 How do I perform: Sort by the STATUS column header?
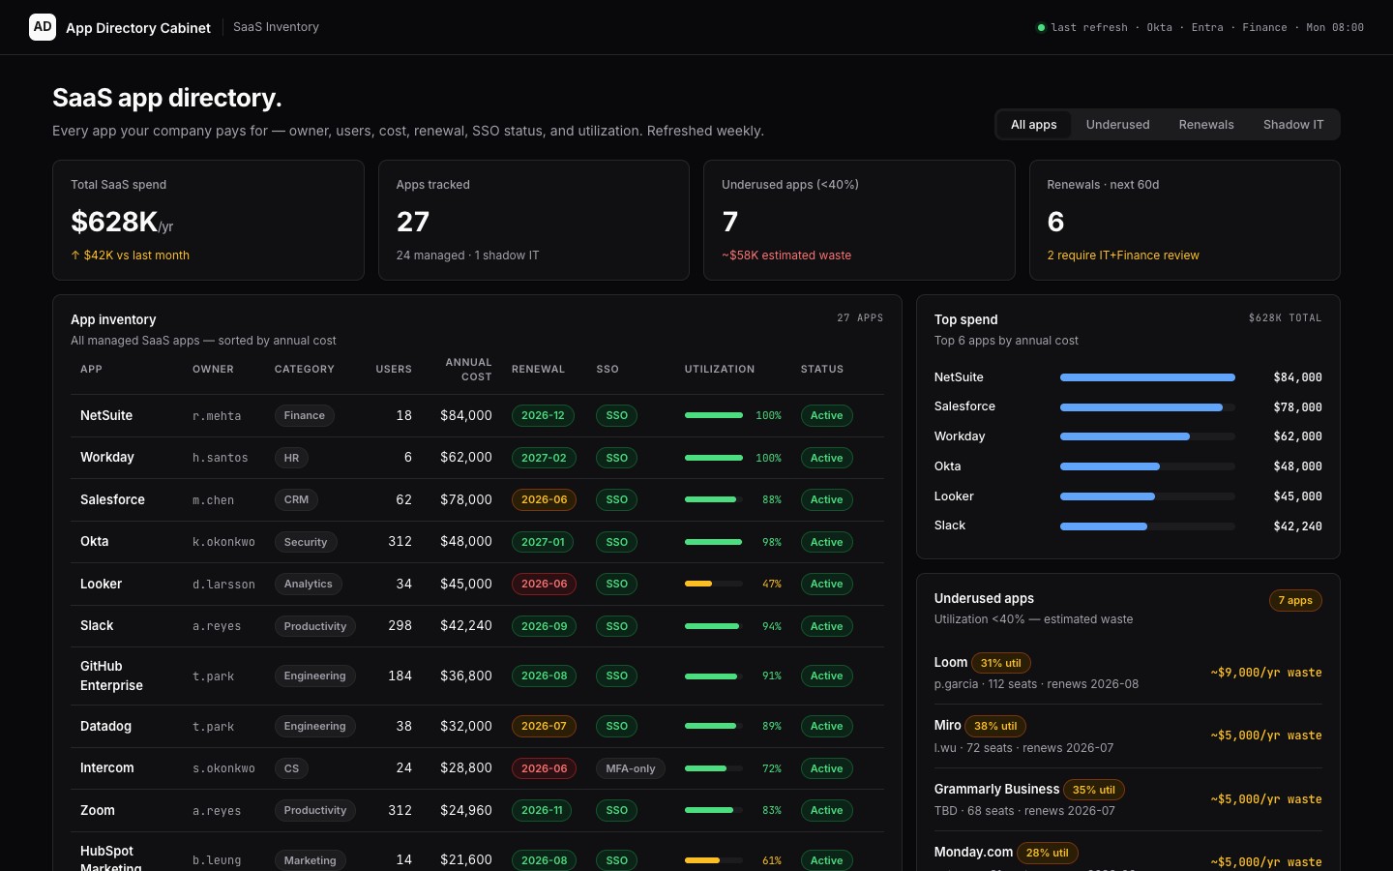(822, 370)
